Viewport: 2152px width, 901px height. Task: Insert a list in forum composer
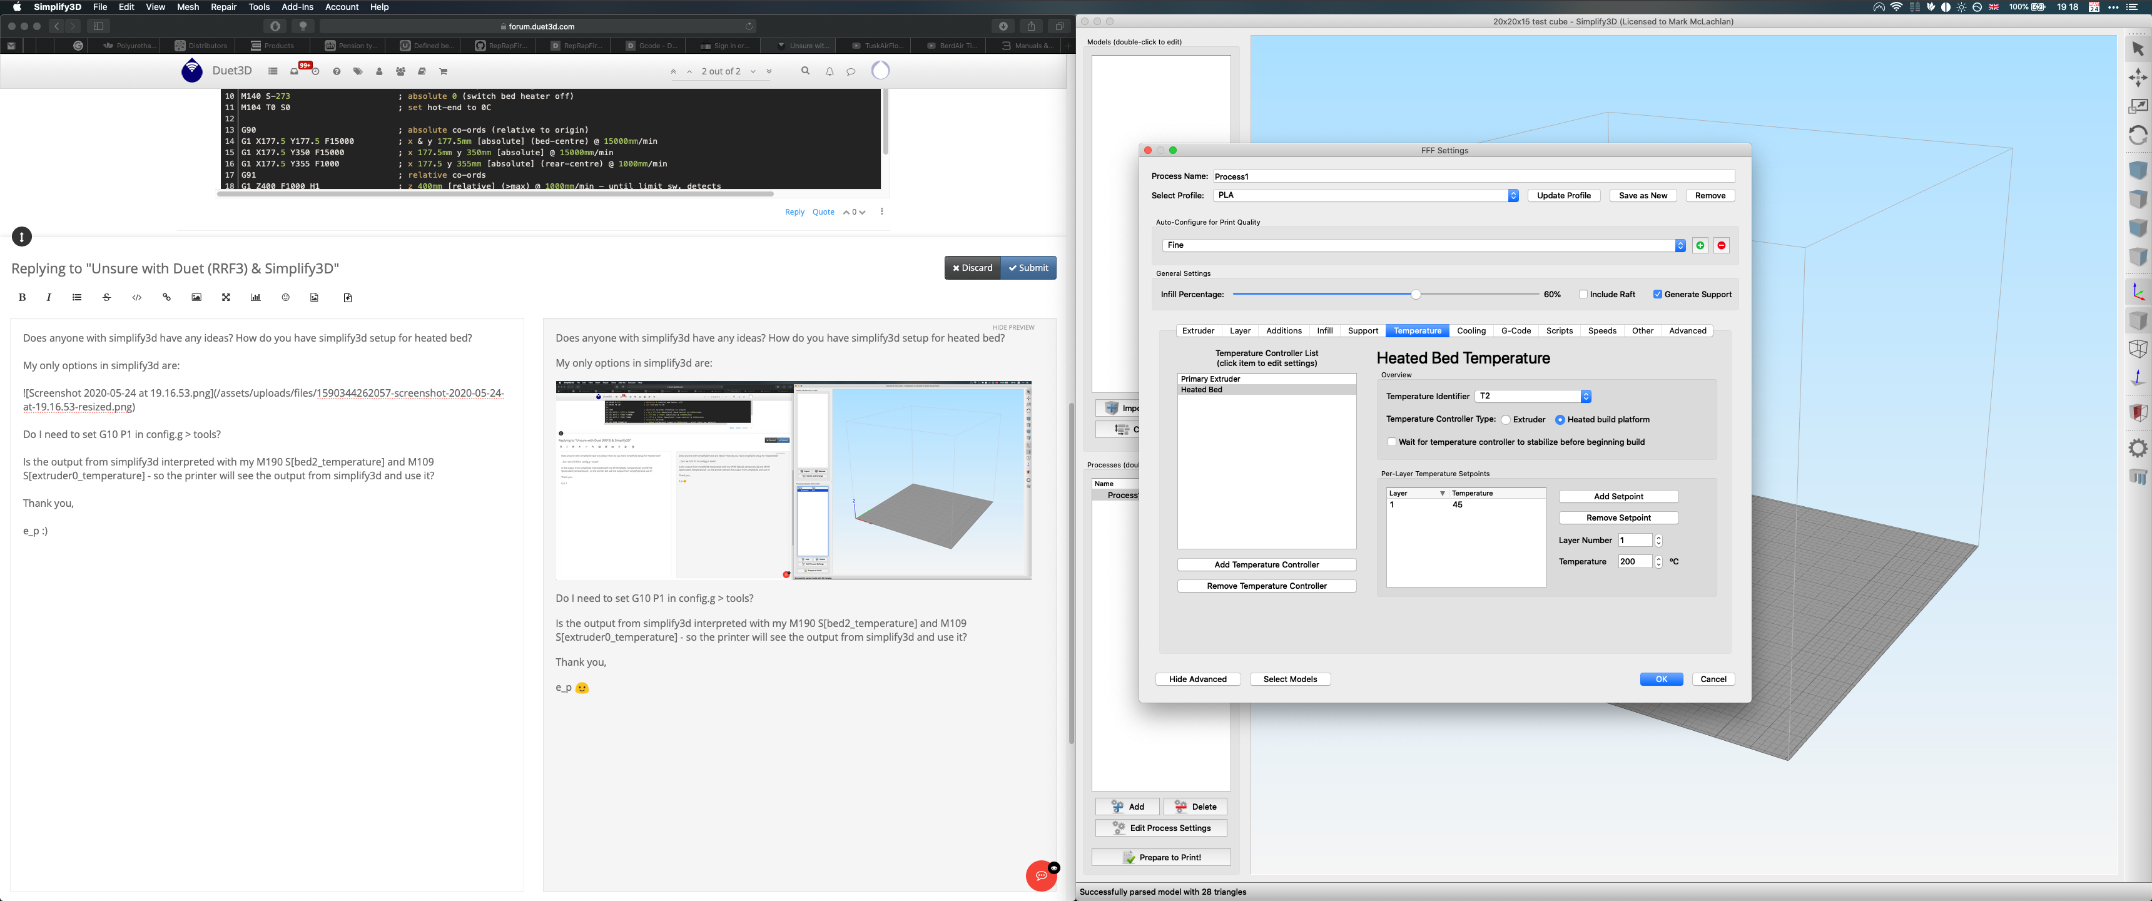[x=77, y=298]
